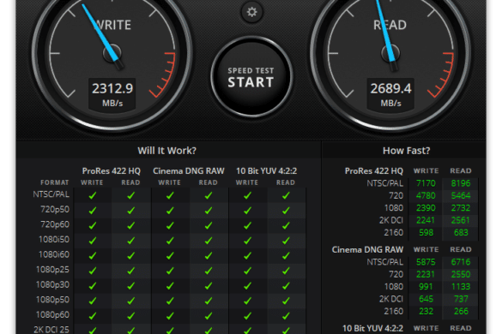Click the 1080p50 Cinema DNG RAW write checkmark
The image size is (502, 334).
[170, 301]
